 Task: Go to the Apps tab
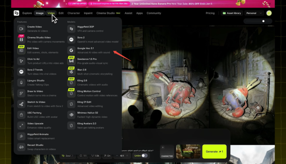pos(140,13)
